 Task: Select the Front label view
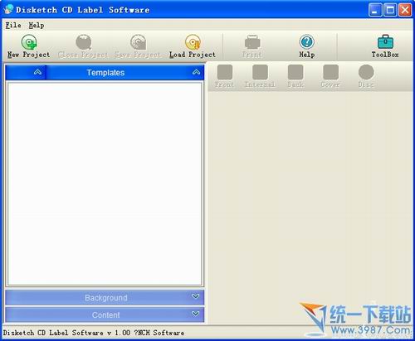click(x=224, y=76)
